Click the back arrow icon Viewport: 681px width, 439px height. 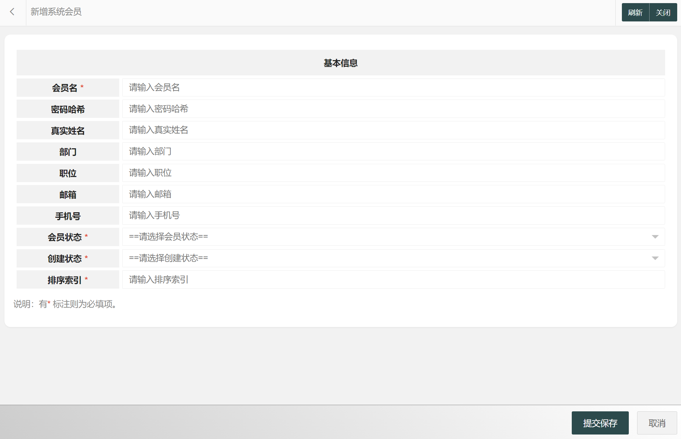point(12,12)
